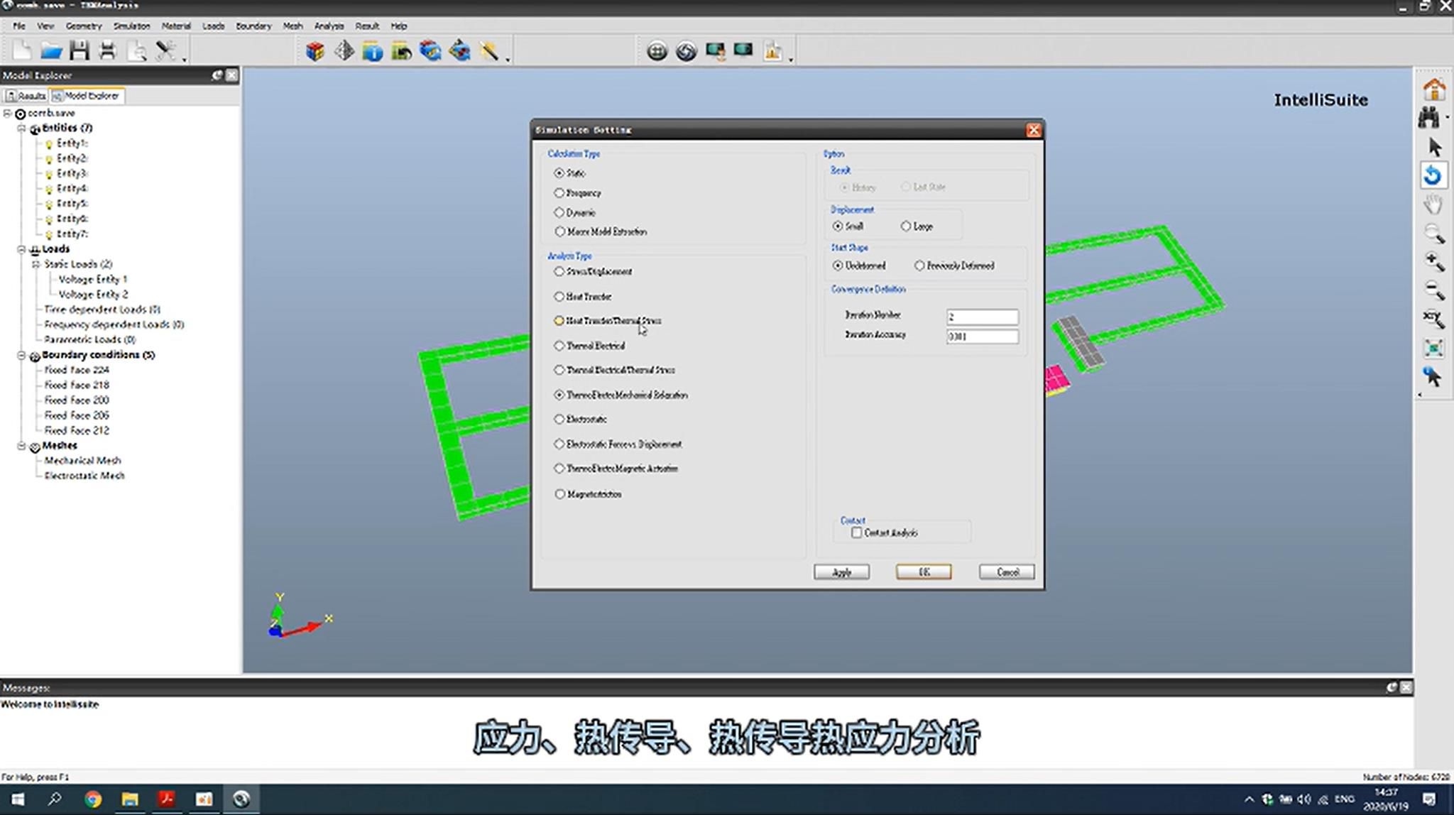Click the Apply button
This screenshot has width=1454, height=815.
pos(841,572)
